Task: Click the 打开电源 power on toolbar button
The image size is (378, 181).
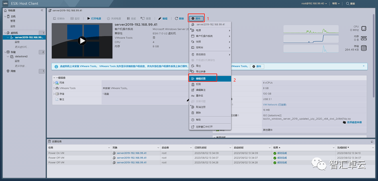Action: click(94, 18)
